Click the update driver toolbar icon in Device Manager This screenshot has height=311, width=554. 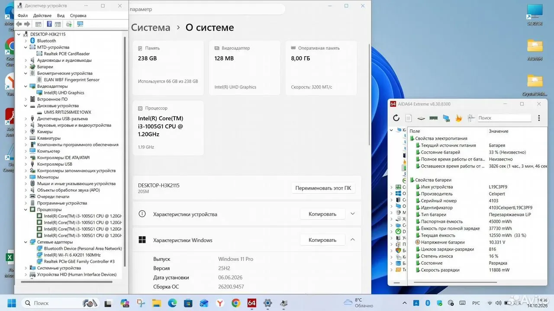pyautogui.click(x=69, y=24)
